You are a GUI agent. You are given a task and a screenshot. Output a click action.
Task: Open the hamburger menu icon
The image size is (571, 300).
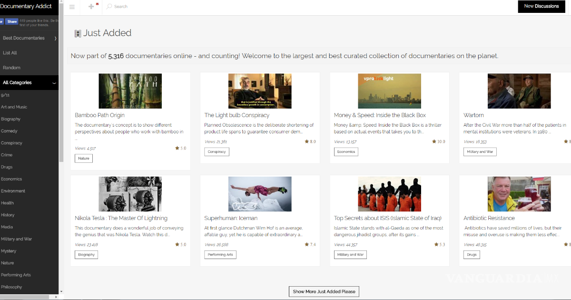point(72,7)
